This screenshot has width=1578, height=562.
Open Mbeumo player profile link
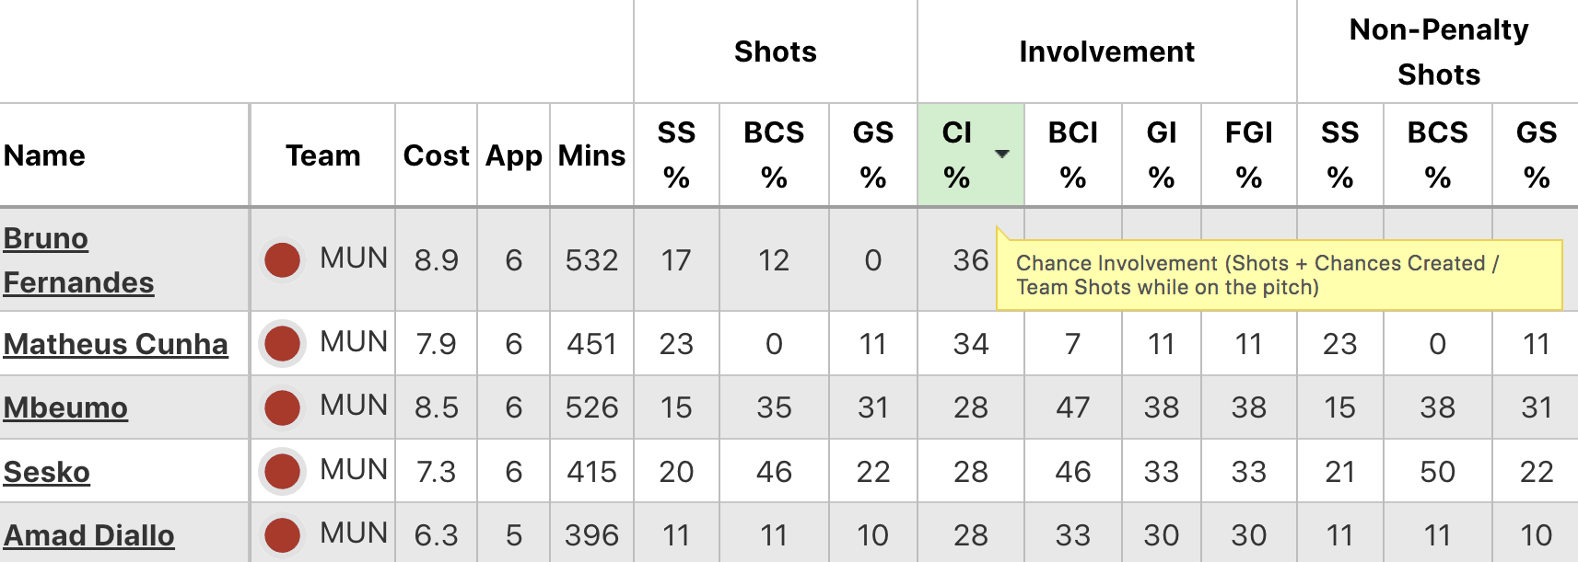[x=65, y=407]
